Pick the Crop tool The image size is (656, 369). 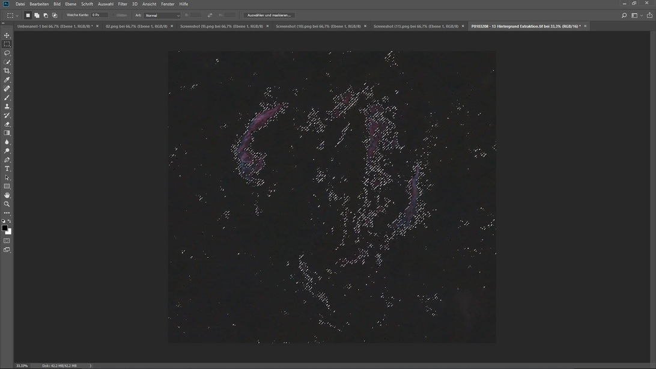[7, 71]
